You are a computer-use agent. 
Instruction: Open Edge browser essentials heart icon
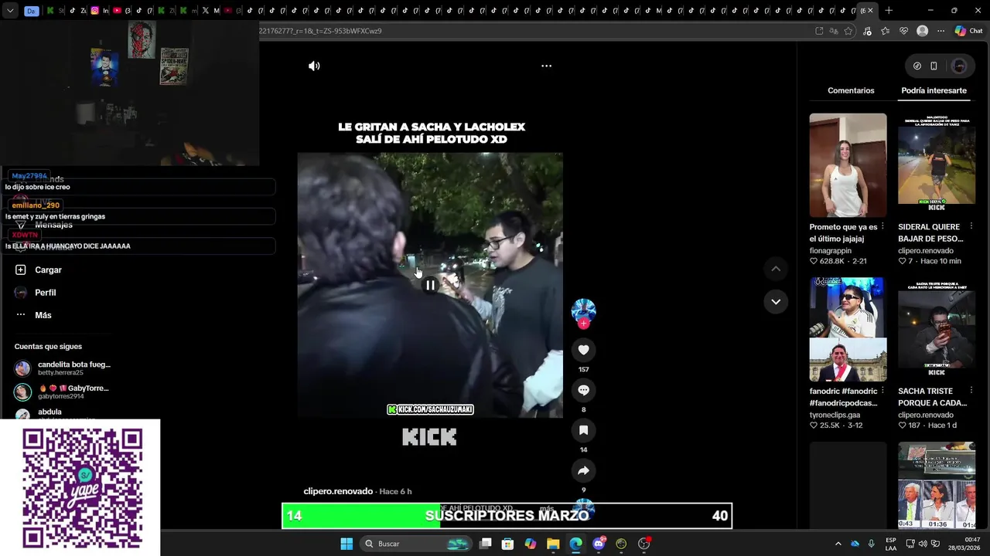pos(903,31)
